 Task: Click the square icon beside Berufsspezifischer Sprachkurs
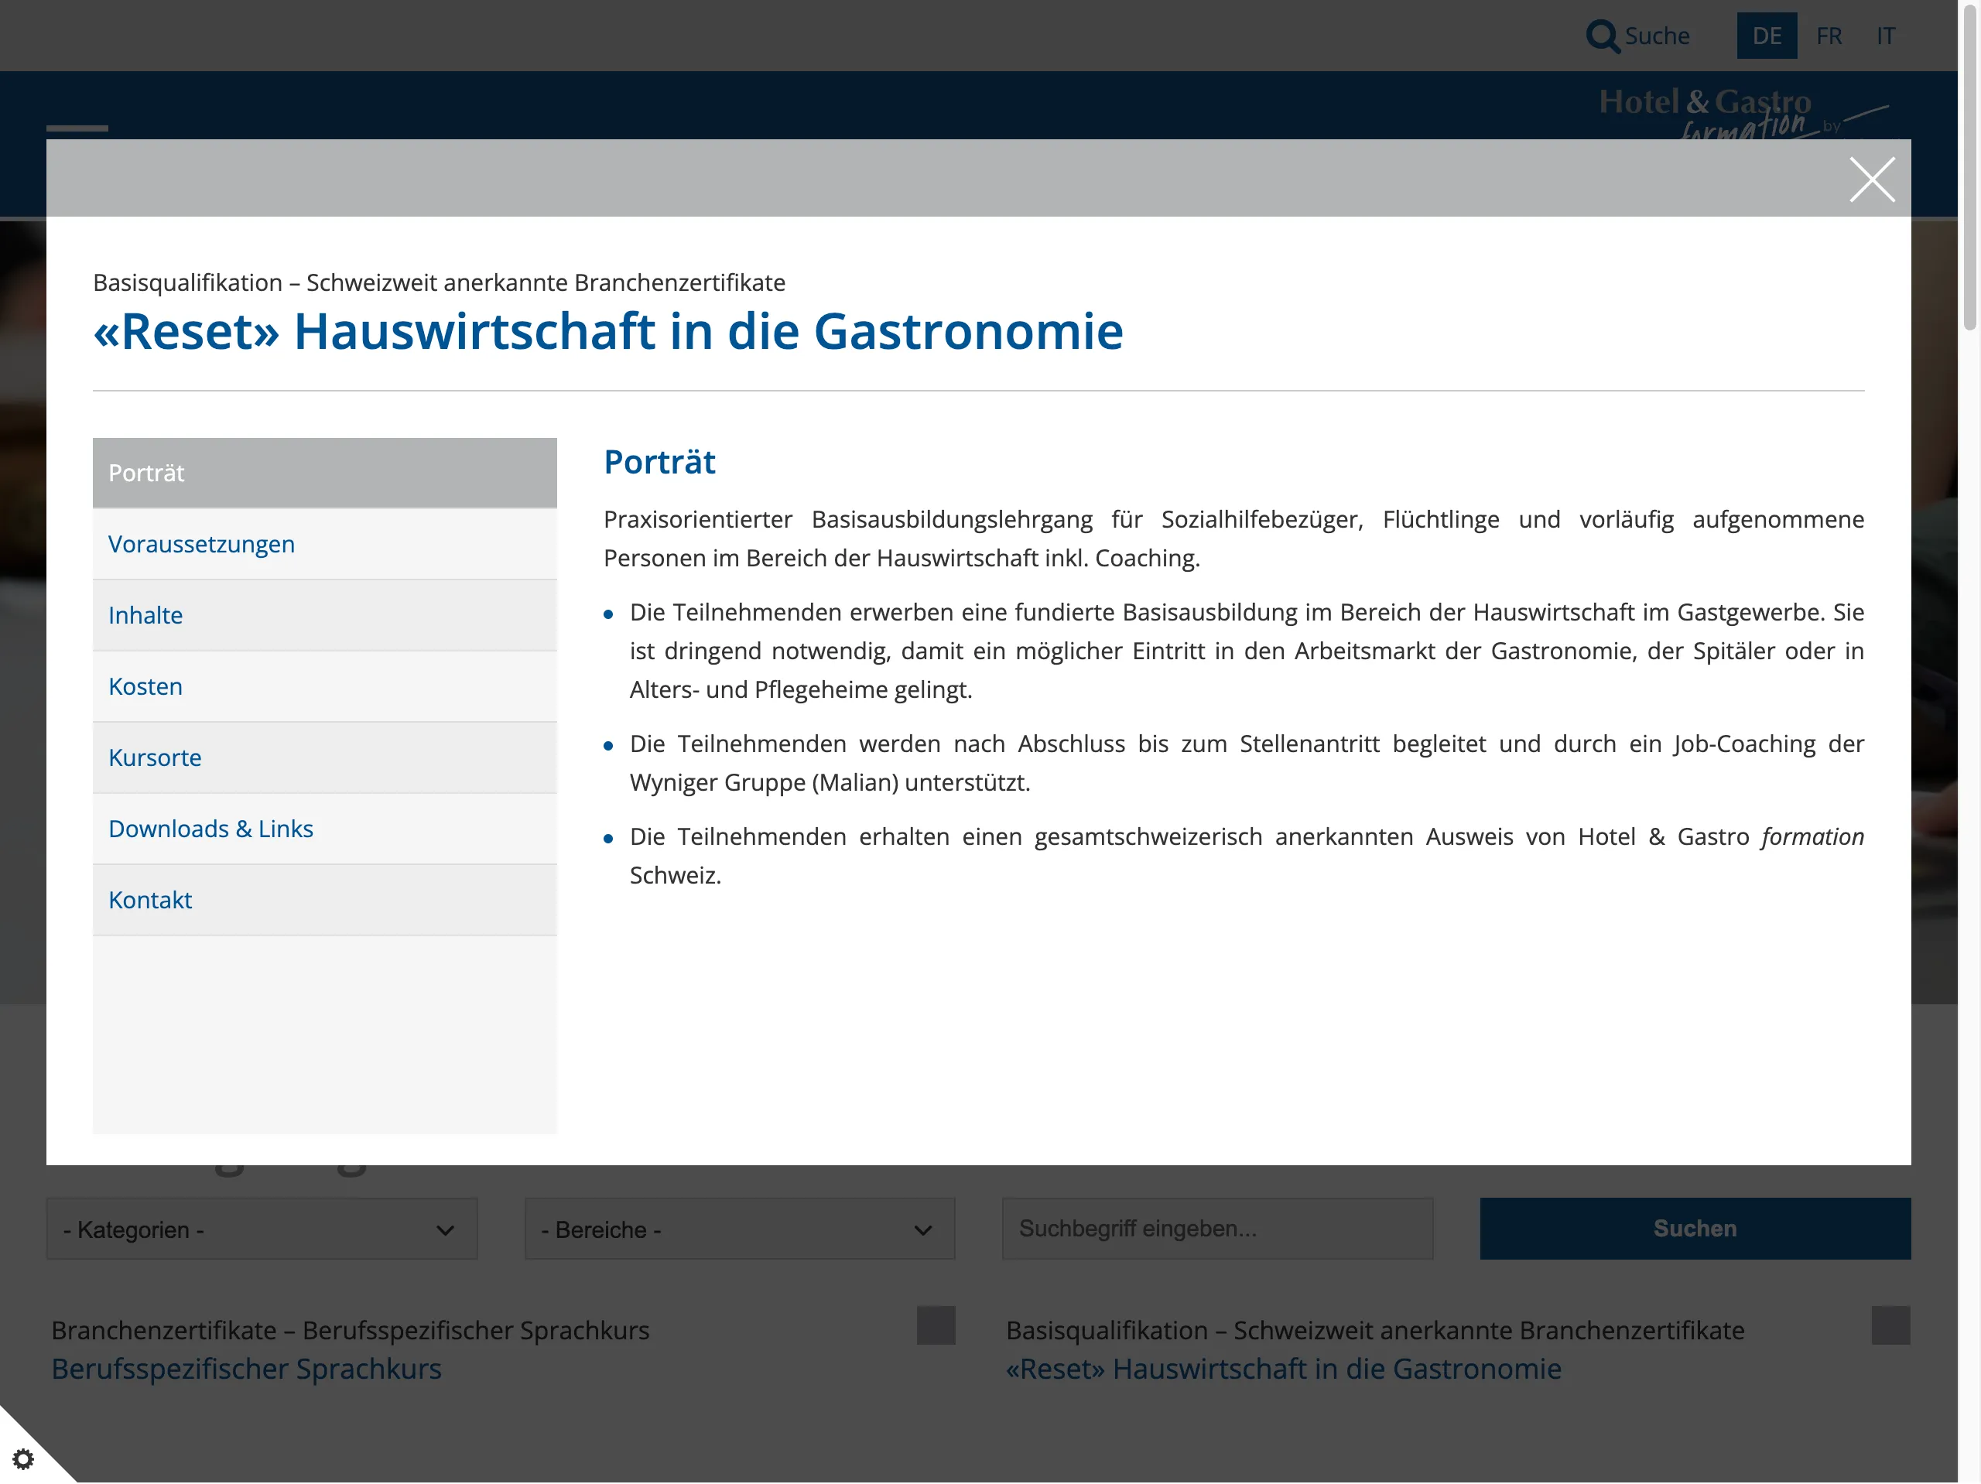tap(936, 1325)
